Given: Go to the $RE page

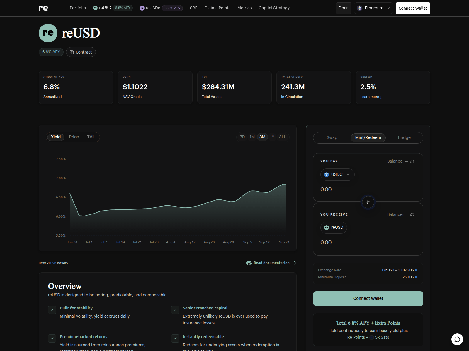Looking at the screenshot, I should pos(193,8).
